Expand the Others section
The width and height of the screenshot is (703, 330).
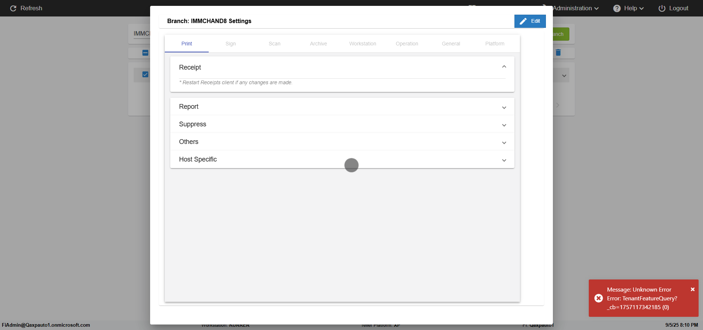point(342,142)
